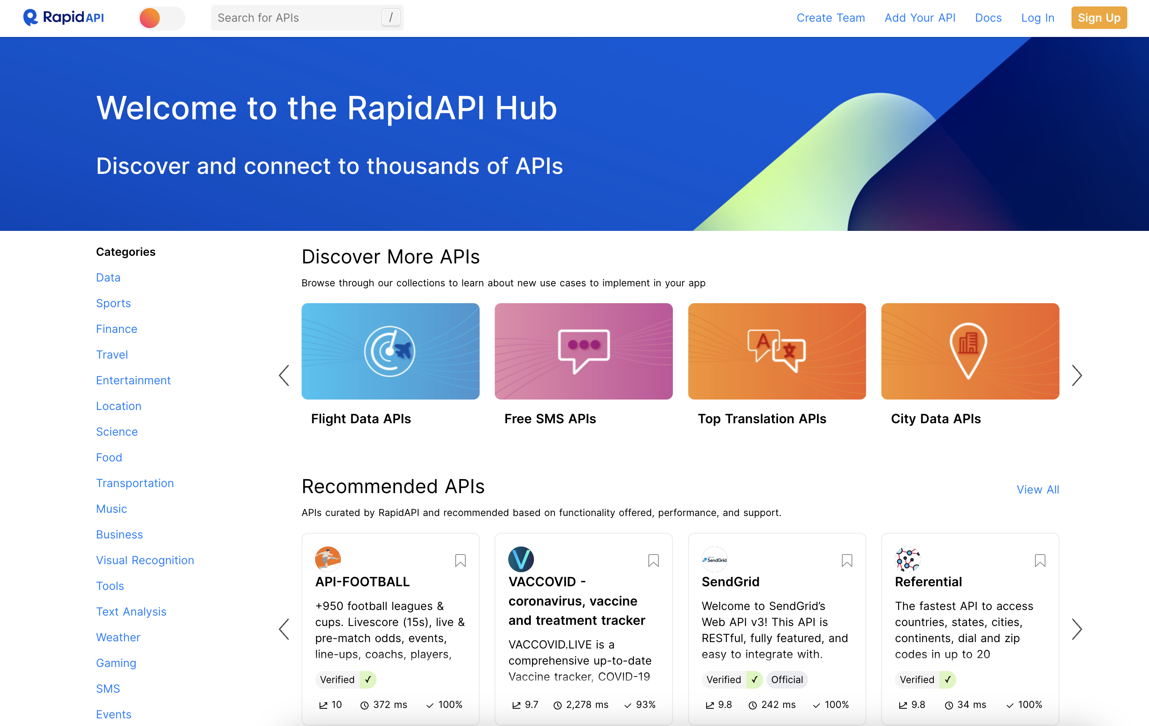
Task: Open Flight Data APIs collection thumbnail
Action: click(390, 351)
